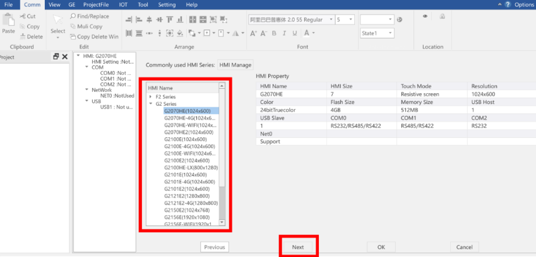Click the Next button
This screenshot has width=536, height=257.
click(x=298, y=247)
